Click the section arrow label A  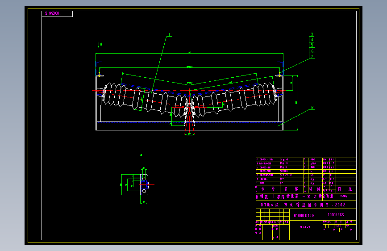click(101, 44)
